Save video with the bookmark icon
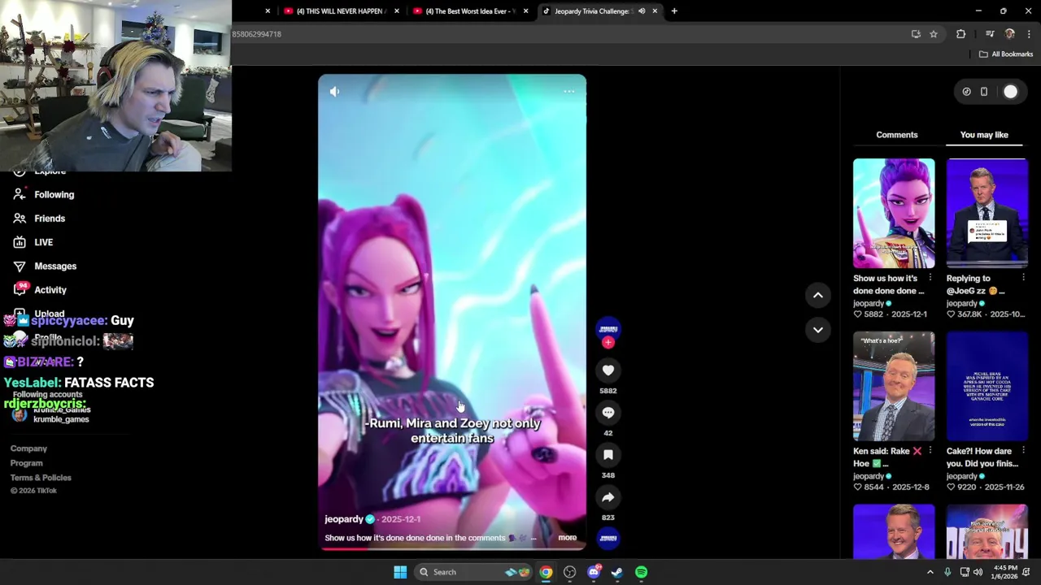1041x585 pixels. (x=608, y=455)
